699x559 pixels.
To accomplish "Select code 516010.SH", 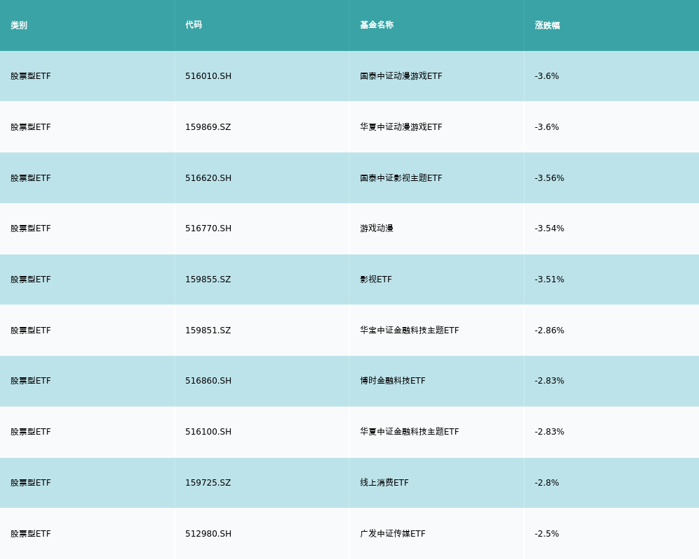I will [208, 76].
